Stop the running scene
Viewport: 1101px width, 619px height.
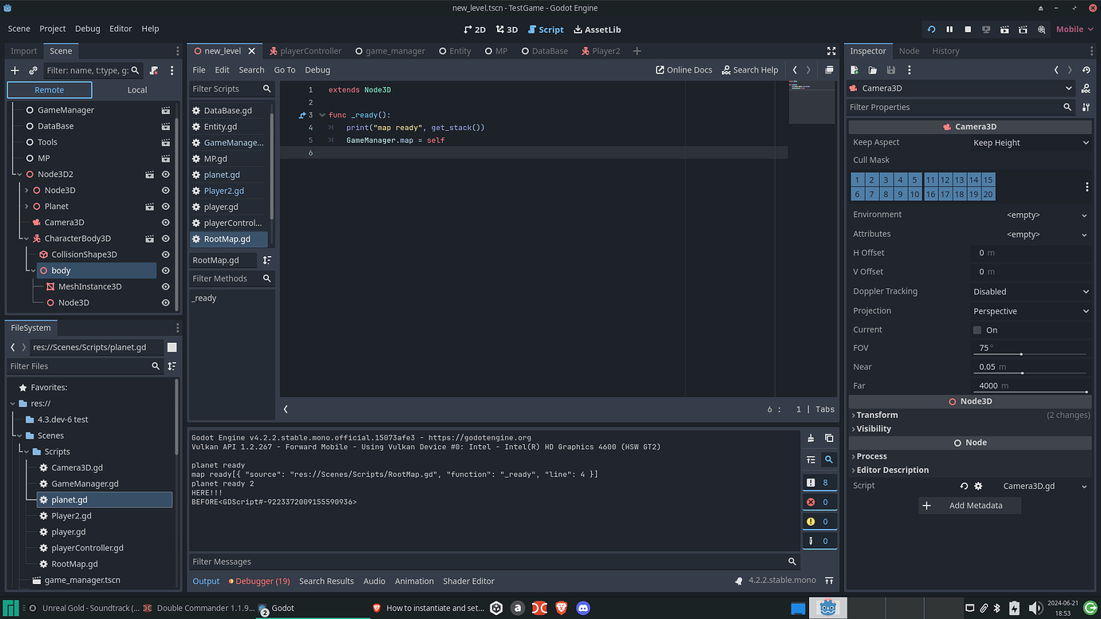coord(967,29)
